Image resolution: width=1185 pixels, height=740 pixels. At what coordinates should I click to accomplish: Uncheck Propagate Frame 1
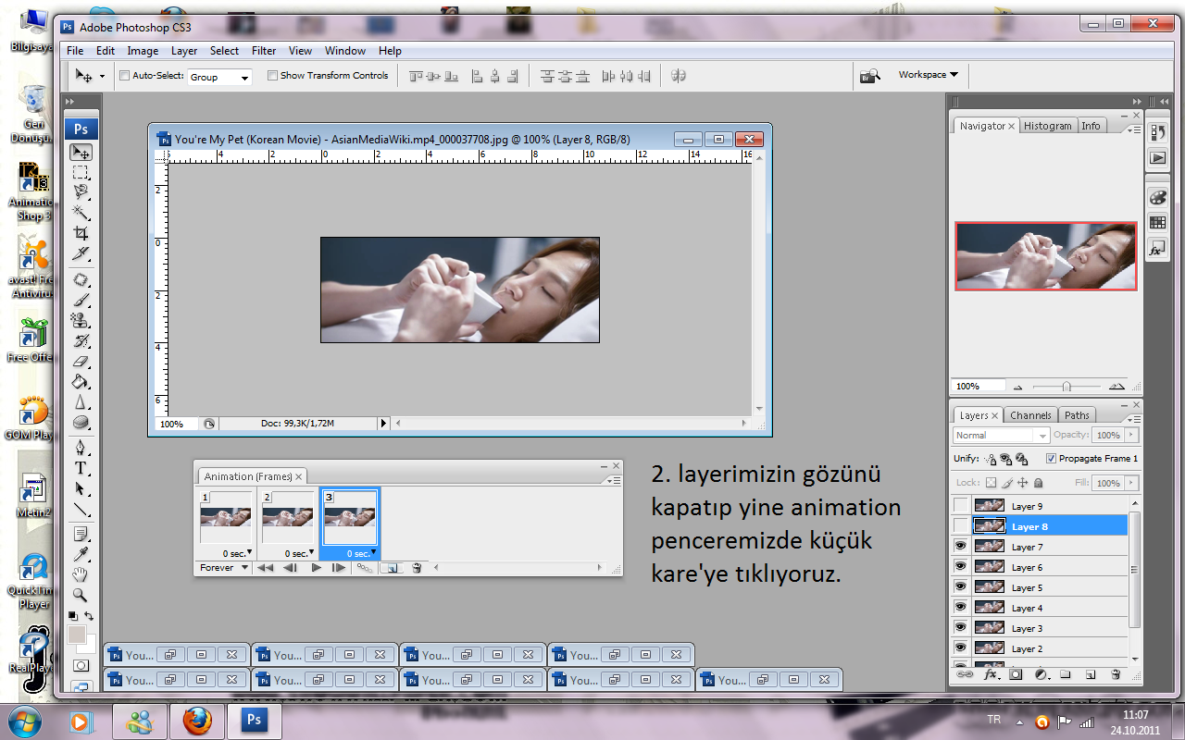coord(1051,459)
